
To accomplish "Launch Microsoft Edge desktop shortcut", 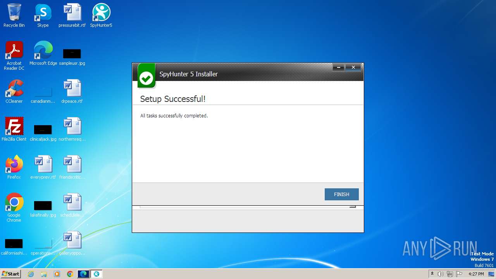I will coord(43,53).
